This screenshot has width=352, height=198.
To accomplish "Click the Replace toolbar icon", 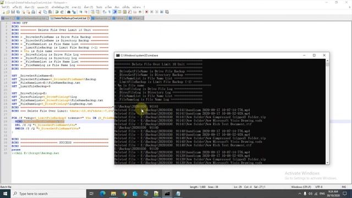I will click(x=74, y=12).
